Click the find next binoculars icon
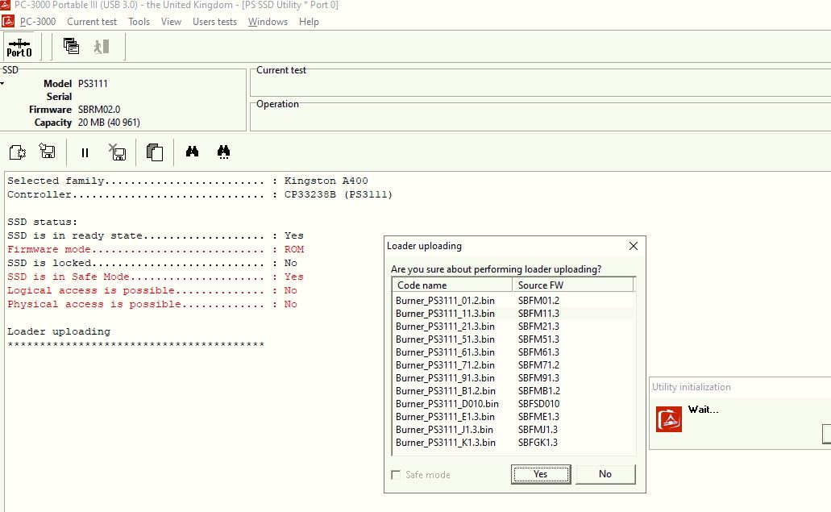Viewport: 831px width, 512px height. click(x=223, y=152)
